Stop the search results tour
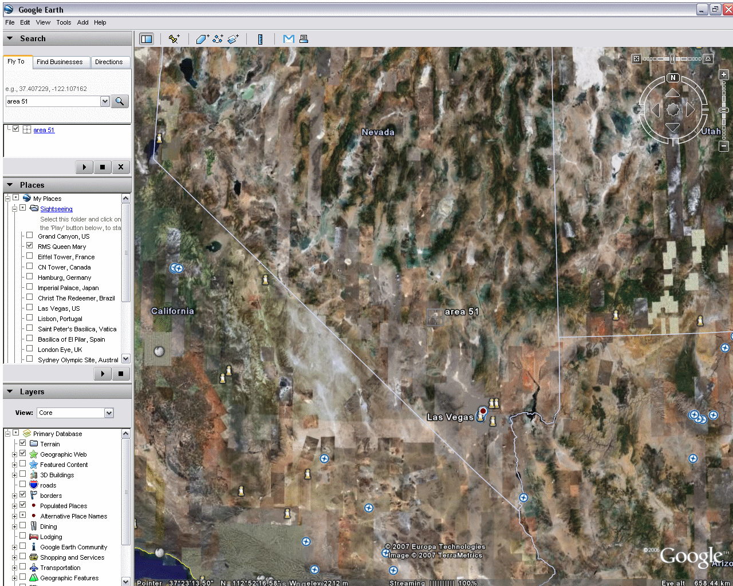 pos(103,167)
